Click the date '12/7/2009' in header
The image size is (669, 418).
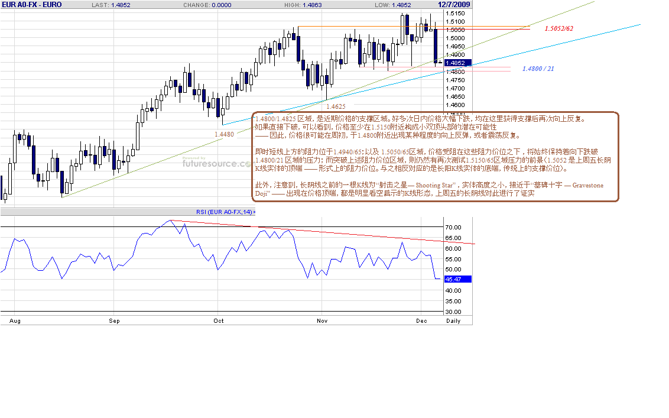coord(454,5)
